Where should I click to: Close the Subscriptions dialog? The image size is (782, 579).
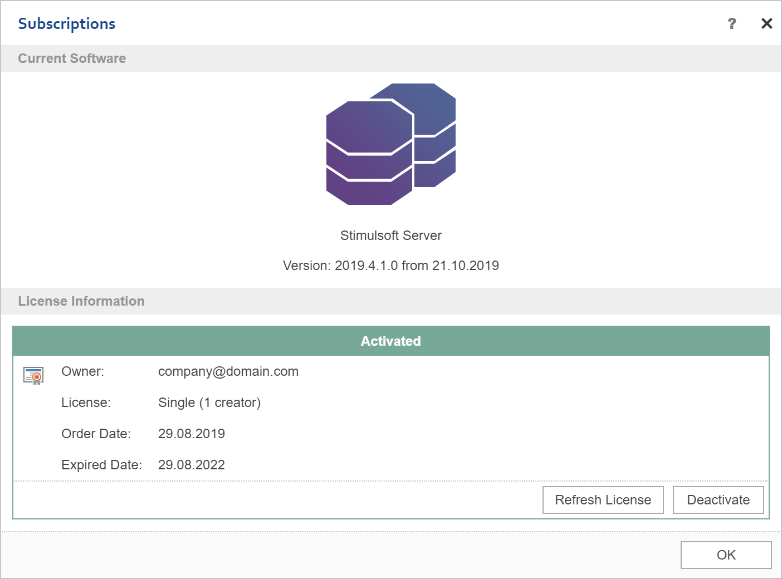[x=767, y=23]
